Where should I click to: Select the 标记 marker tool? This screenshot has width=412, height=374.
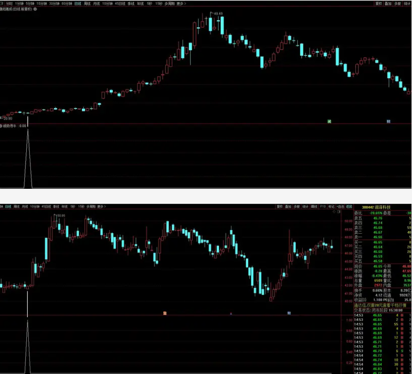[x=330, y=204]
